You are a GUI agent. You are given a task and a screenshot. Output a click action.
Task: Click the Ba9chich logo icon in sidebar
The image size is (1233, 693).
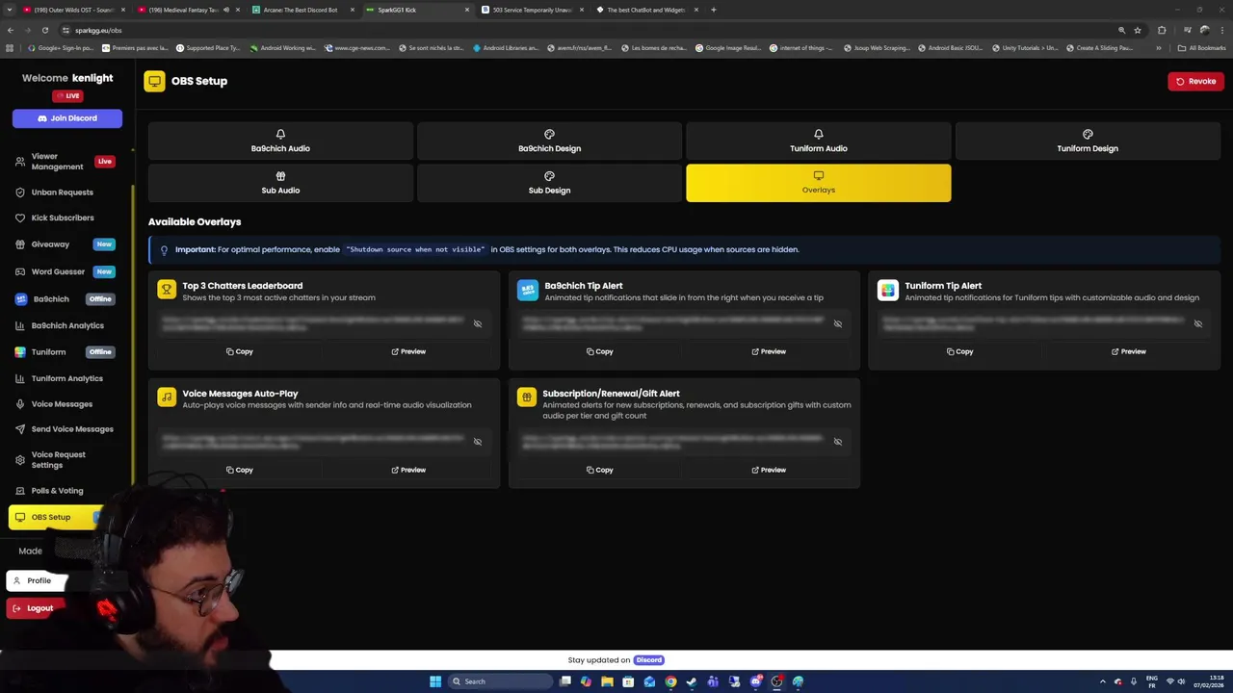(20, 299)
